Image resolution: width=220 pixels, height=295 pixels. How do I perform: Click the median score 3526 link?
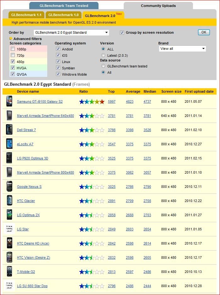(x=147, y=130)
